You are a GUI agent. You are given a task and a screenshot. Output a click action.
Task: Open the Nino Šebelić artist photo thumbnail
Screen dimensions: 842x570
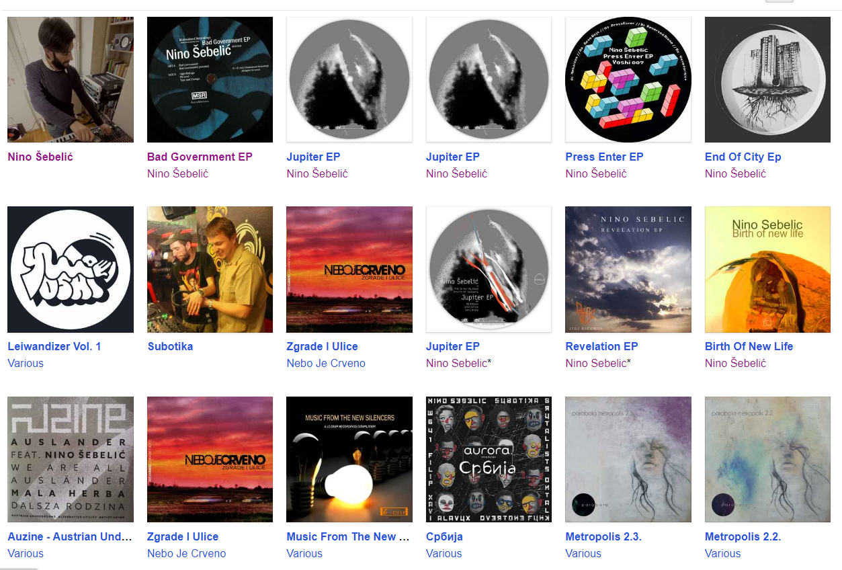(71, 80)
